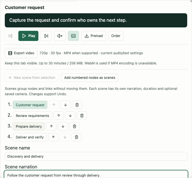Click New scene from selection
The height and width of the screenshot is (178, 192).
click(x=31, y=78)
